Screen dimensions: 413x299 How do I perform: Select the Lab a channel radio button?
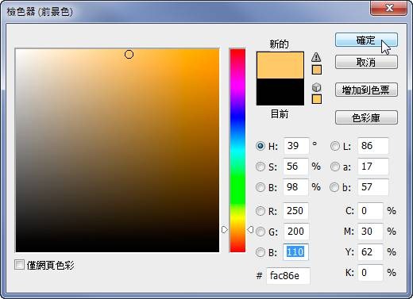pos(335,167)
